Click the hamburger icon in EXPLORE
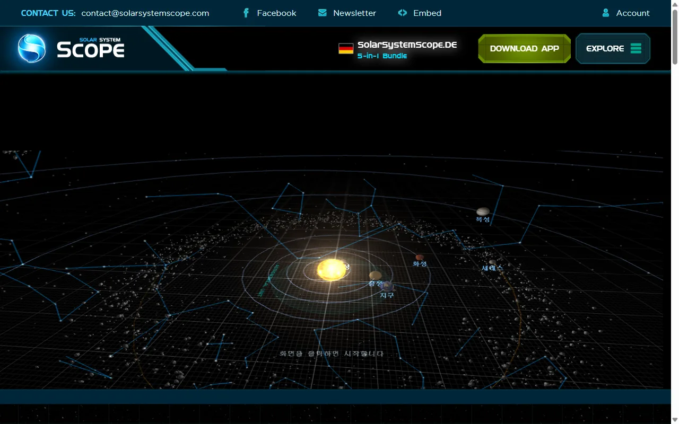 coord(636,48)
